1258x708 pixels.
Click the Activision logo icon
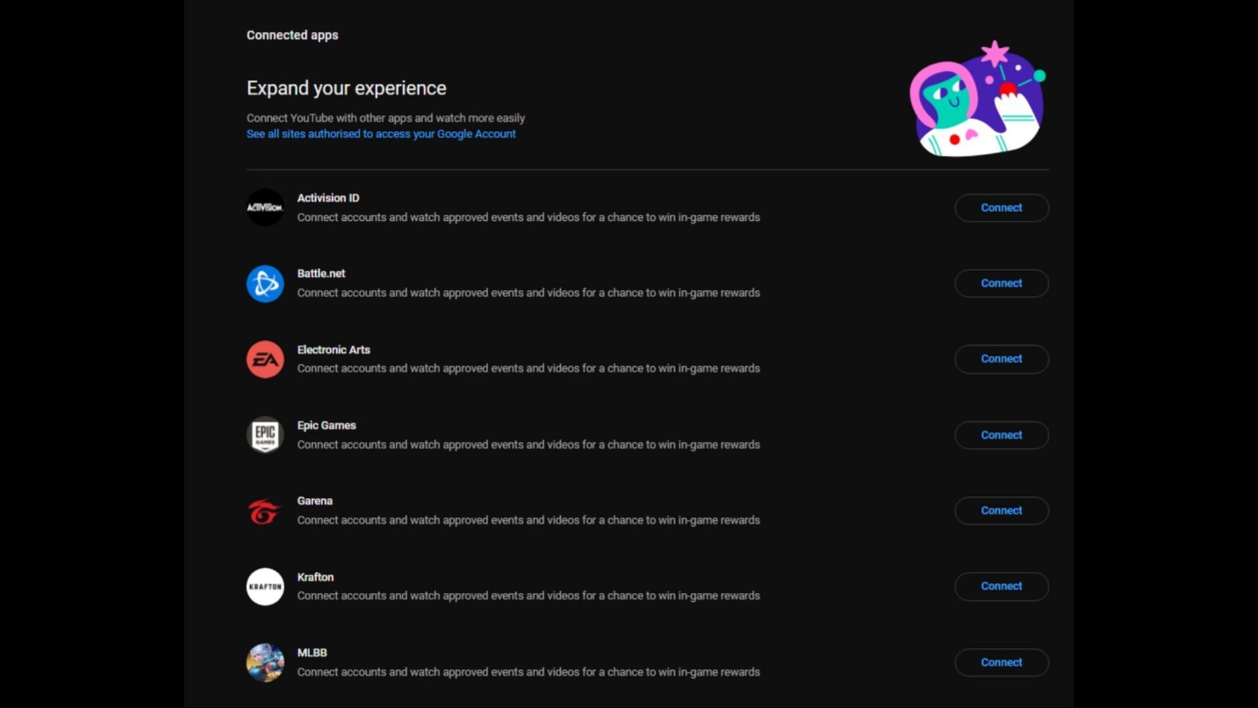[265, 208]
